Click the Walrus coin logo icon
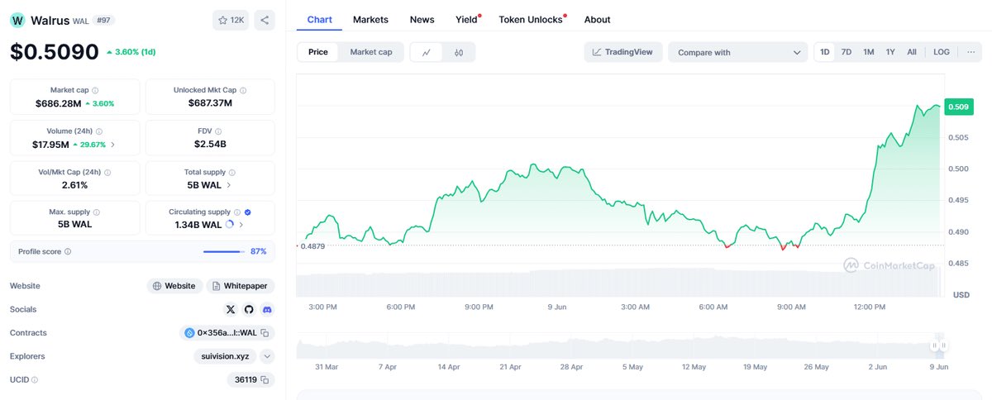Screen dimensions: 992x400 17,20
